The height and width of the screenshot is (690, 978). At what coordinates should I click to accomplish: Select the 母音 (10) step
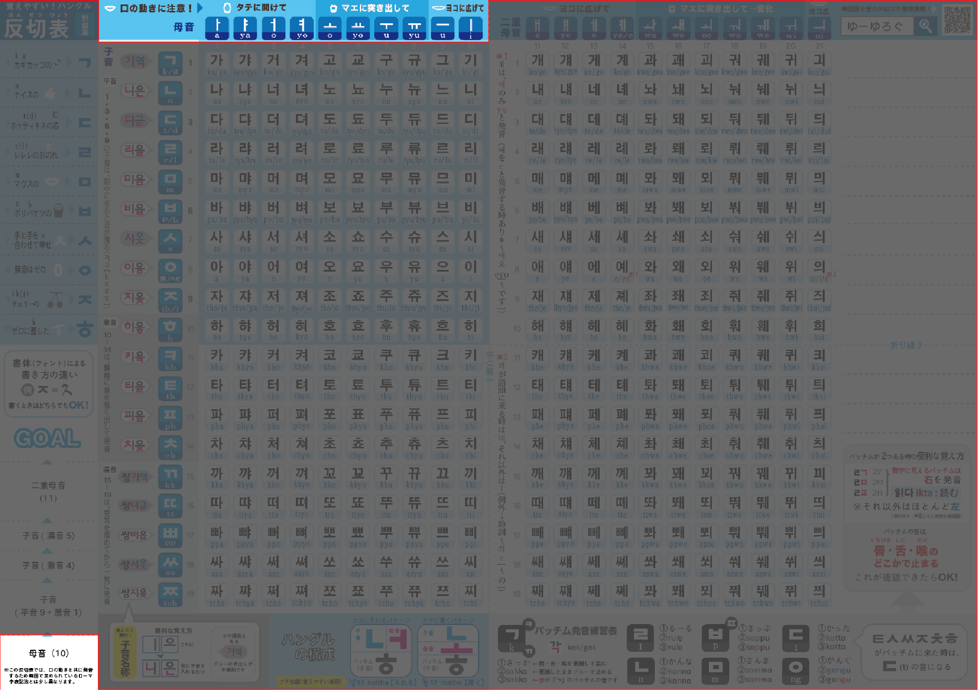click(x=49, y=653)
